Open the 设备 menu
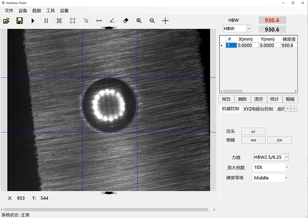The image size is (308, 218). click(x=23, y=11)
